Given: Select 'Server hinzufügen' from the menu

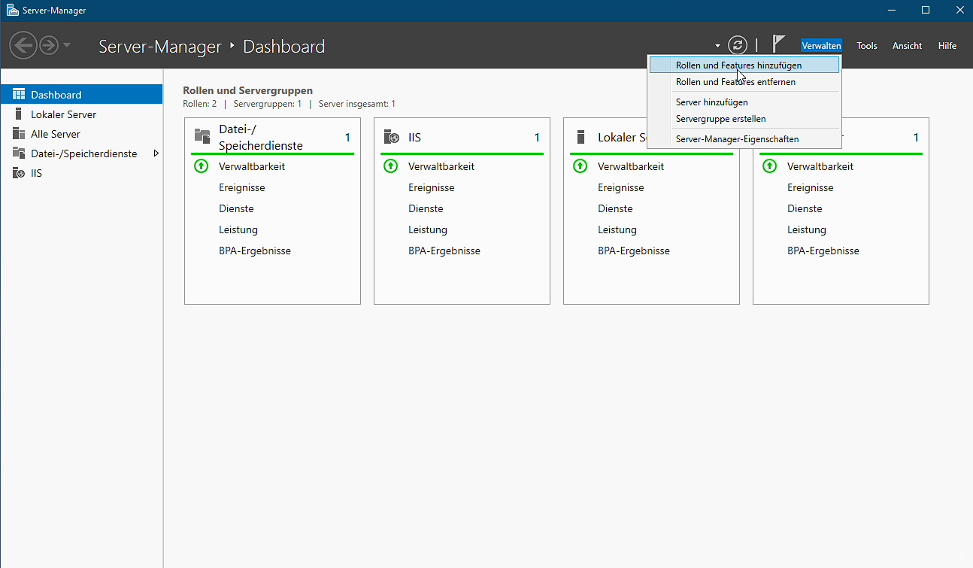Looking at the screenshot, I should [x=744, y=102].
